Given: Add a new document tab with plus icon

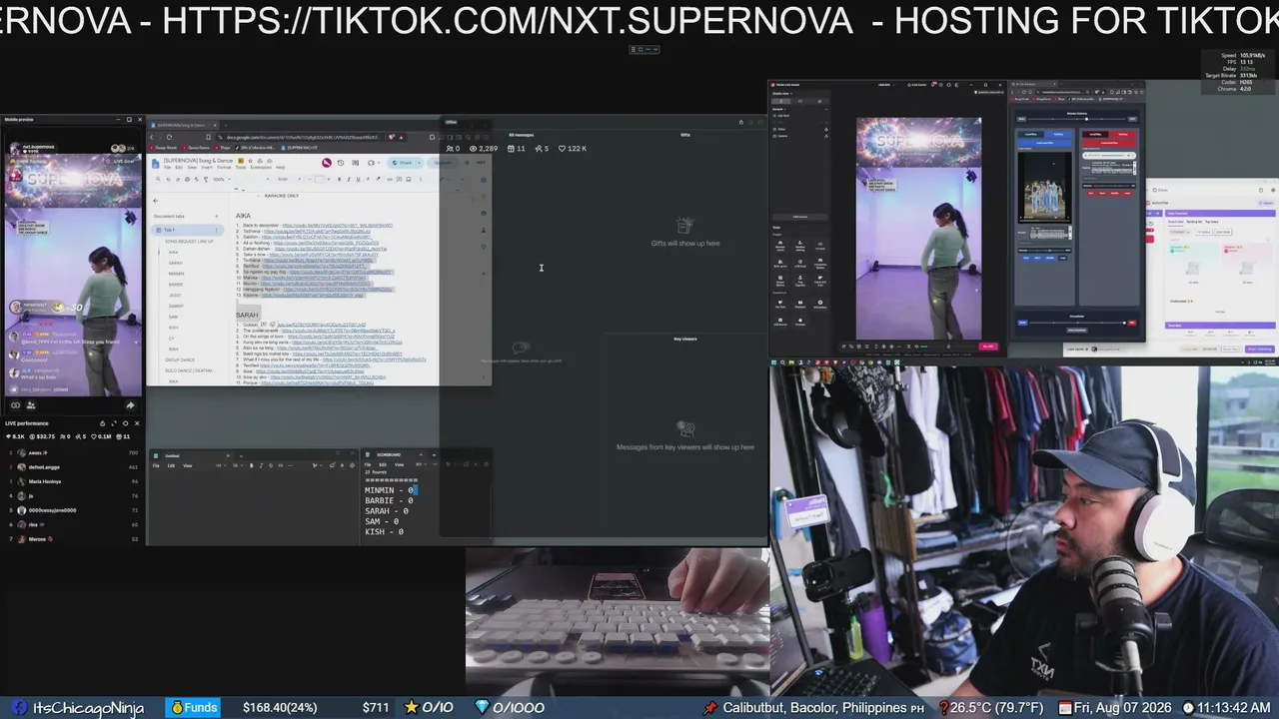Looking at the screenshot, I should (x=217, y=216).
